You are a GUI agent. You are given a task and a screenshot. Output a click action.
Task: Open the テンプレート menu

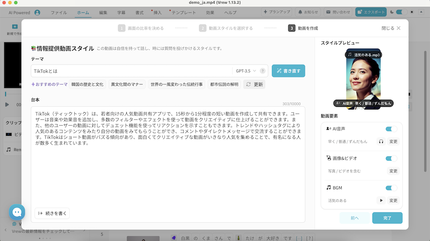click(x=183, y=12)
